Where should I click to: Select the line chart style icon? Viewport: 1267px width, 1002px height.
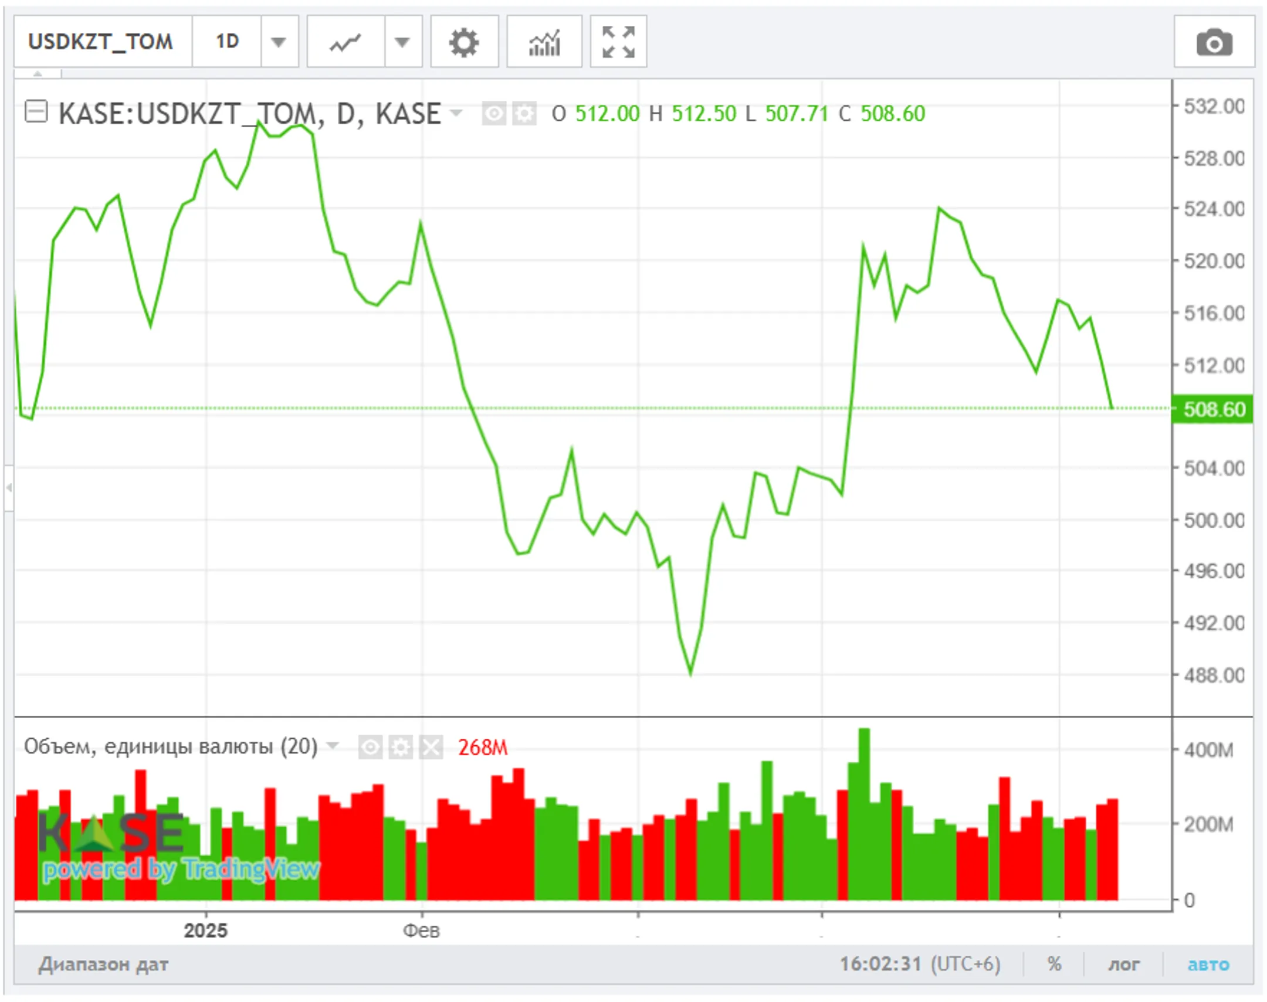point(345,42)
